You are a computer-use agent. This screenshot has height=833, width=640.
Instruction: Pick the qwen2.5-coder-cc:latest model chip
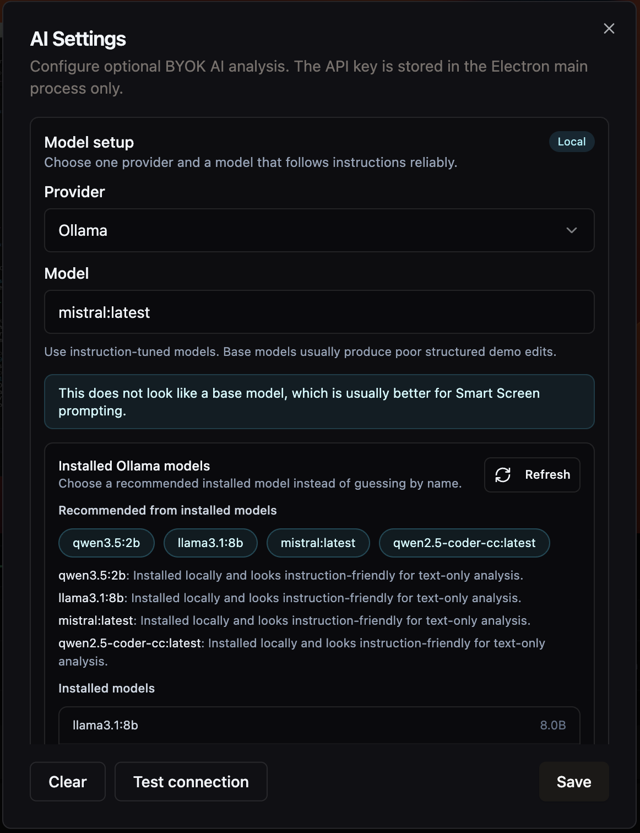coord(464,543)
